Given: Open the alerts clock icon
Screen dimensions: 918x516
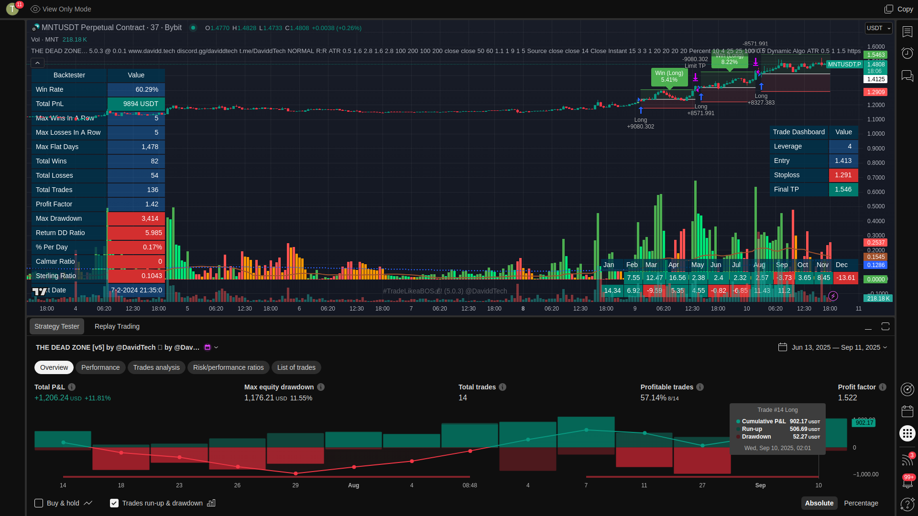Looking at the screenshot, I should click(x=907, y=53).
